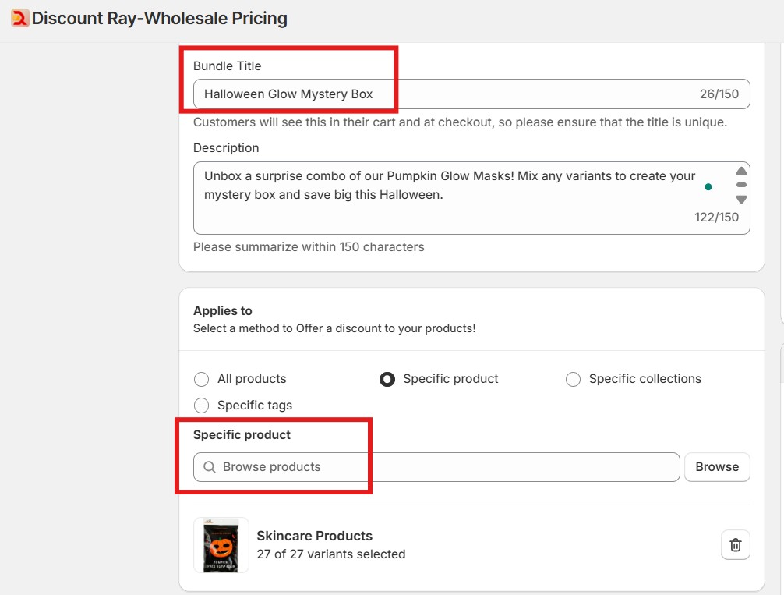
Task: Click the Skincare Products product name
Action: [315, 536]
